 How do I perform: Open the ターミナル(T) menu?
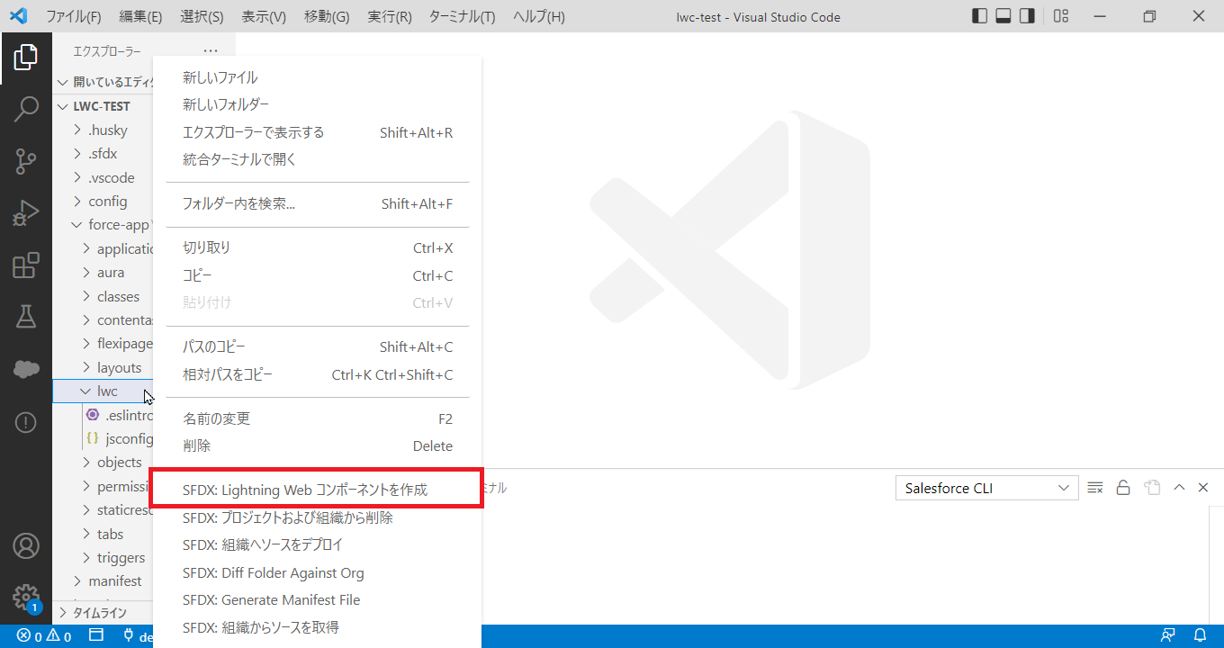(462, 16)
